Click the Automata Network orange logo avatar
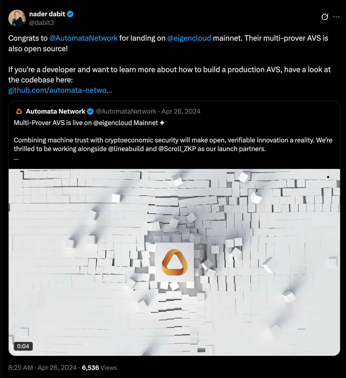Viewport: 346px width, 378px height. (19, 111)
